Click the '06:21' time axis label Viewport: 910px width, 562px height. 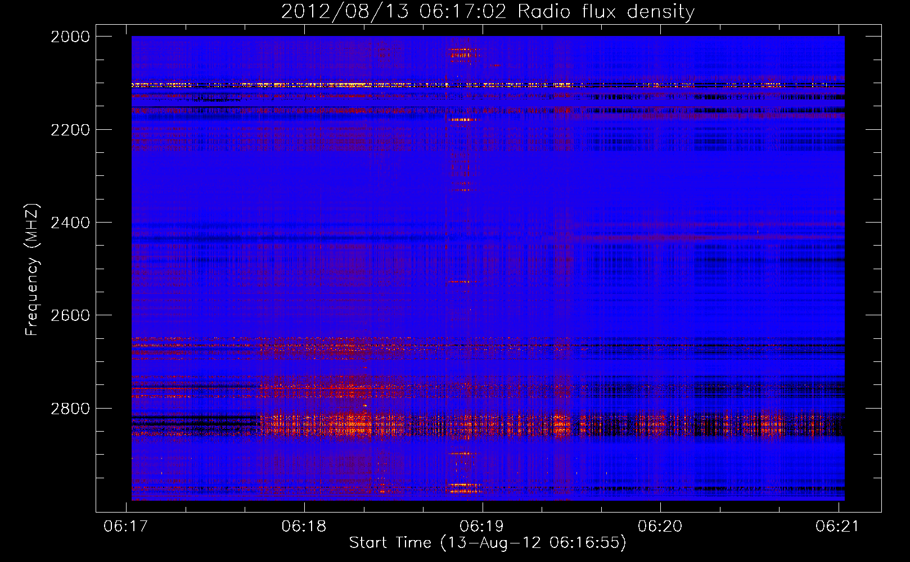point(838,526)
